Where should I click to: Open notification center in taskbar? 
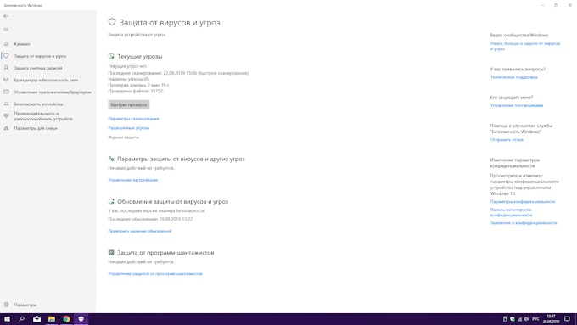[568, 319]
